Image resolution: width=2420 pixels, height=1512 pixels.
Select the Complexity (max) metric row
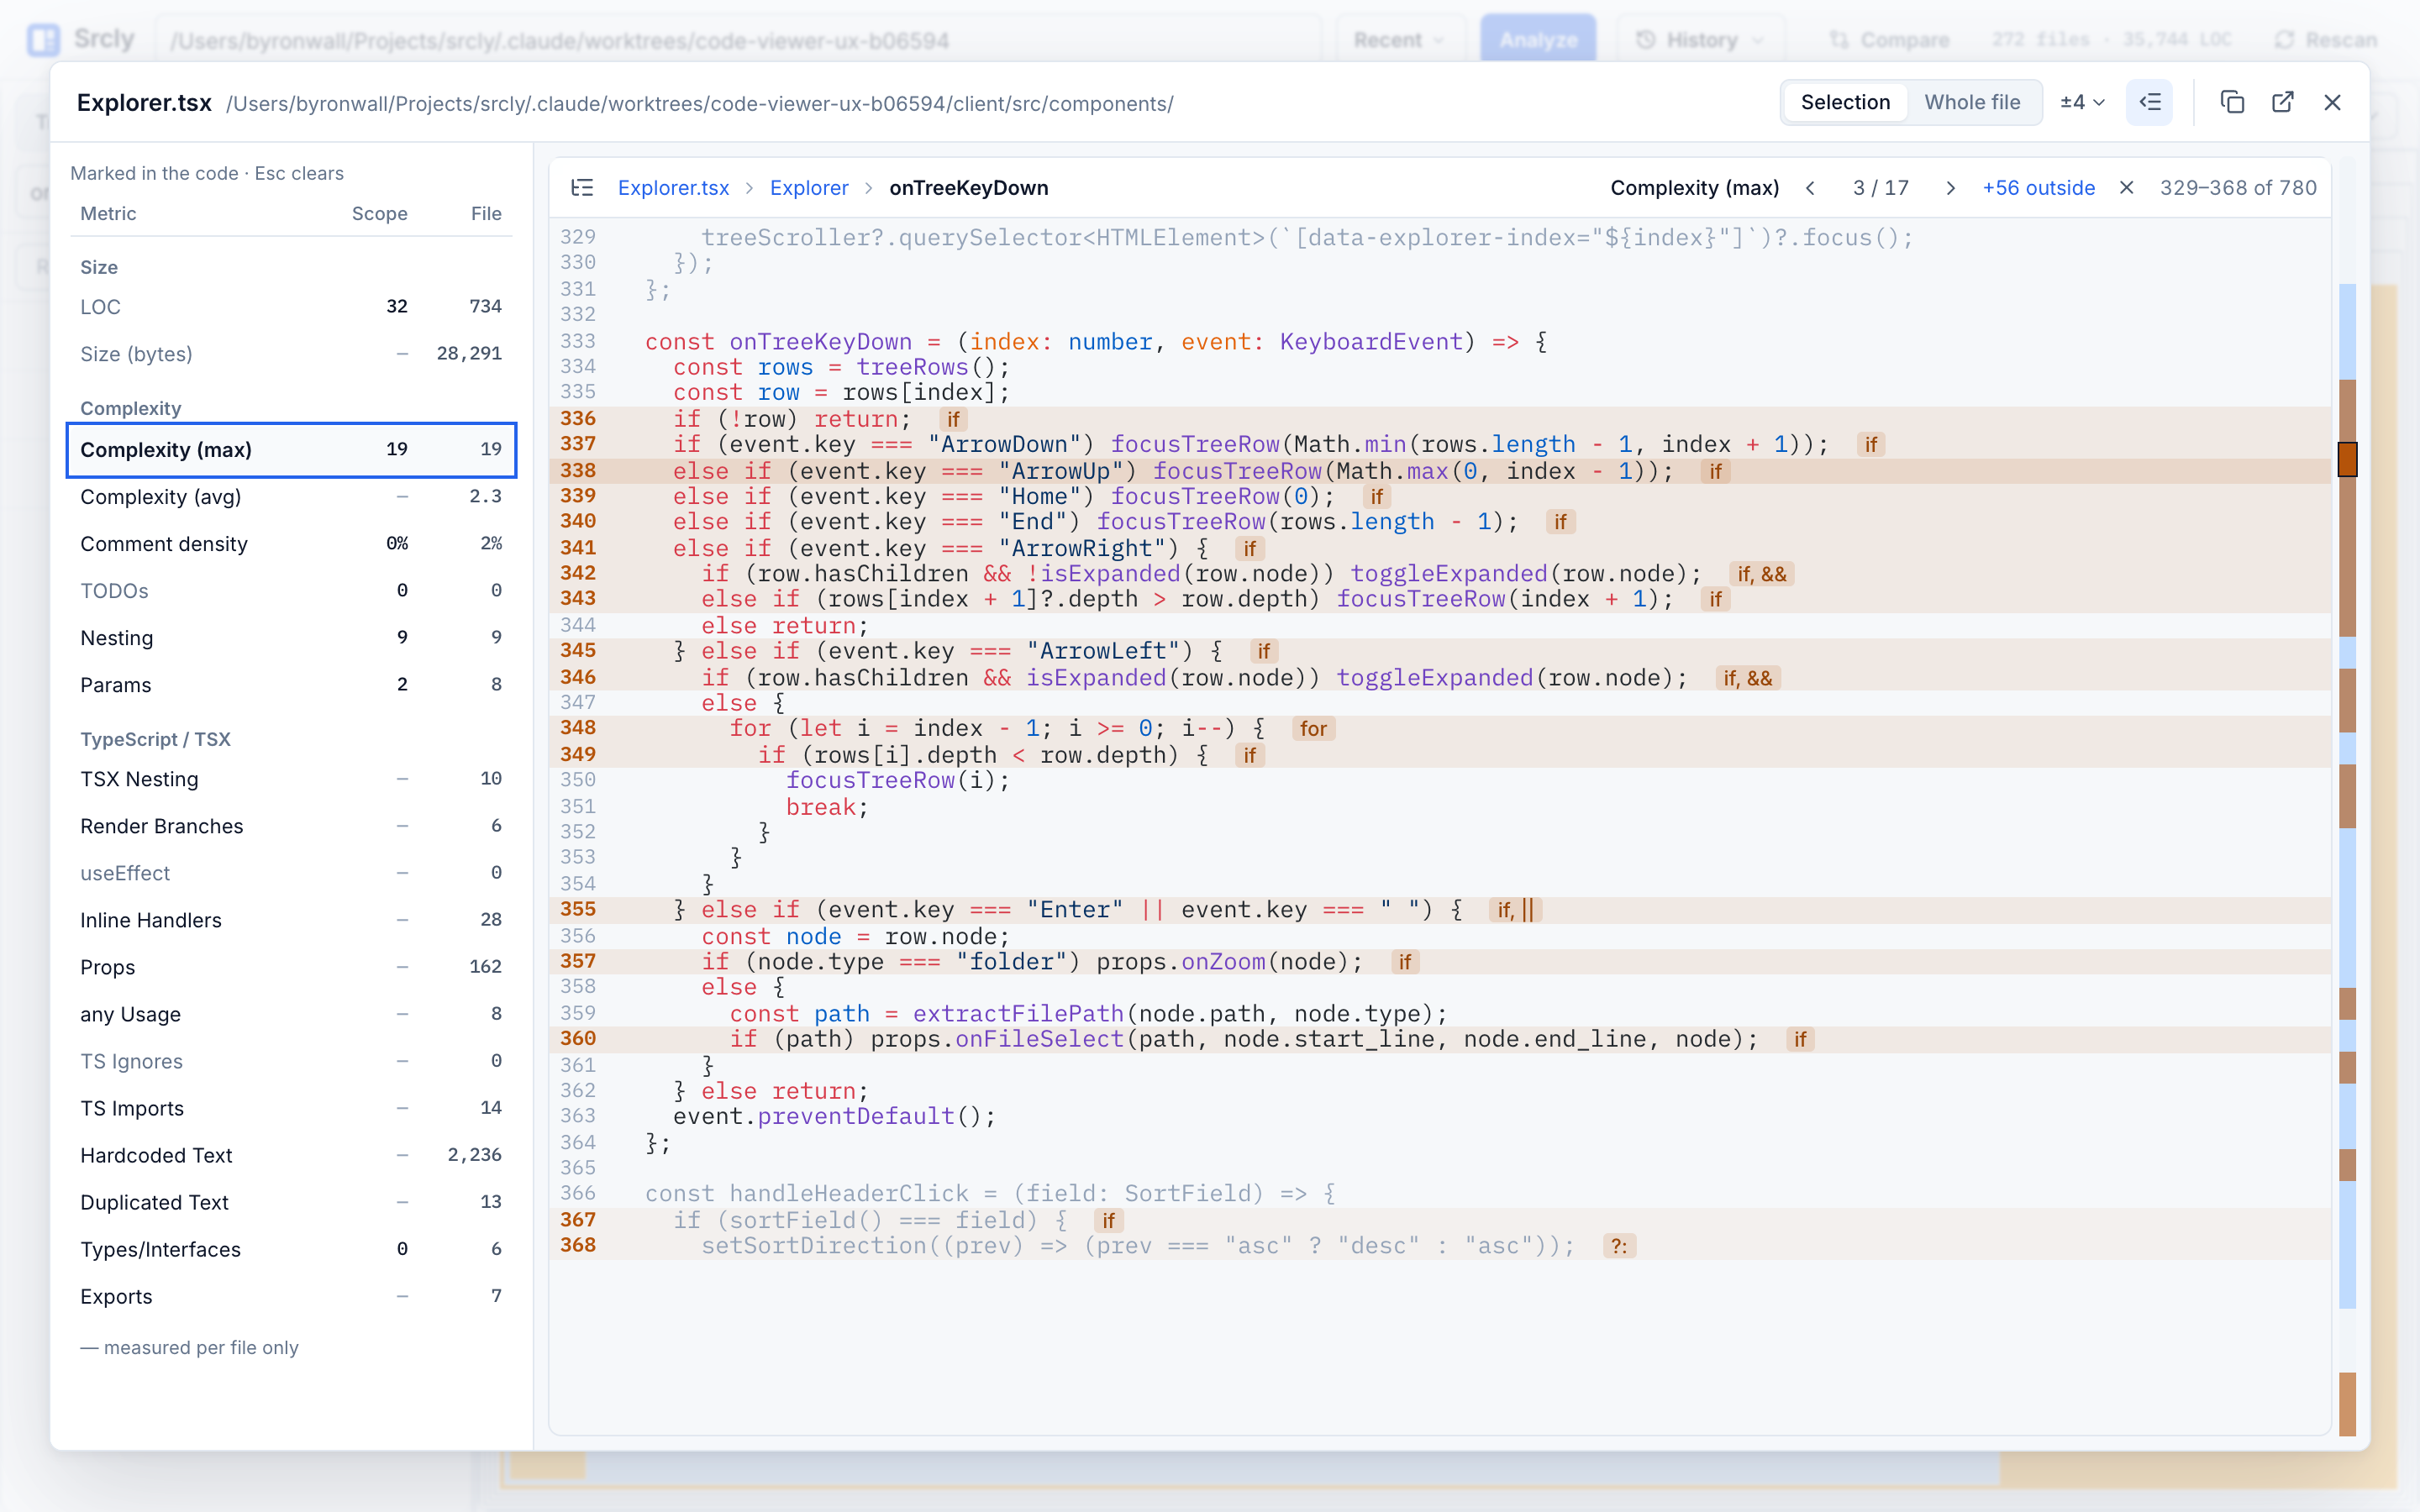tap(291, 449)
